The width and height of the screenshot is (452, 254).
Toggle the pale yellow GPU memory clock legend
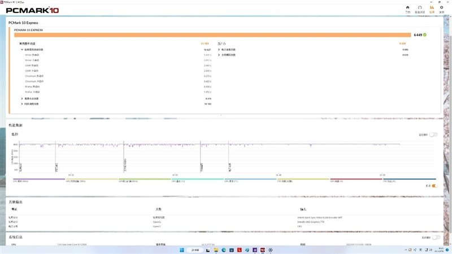pyautogui.click(x=92, y=180)
